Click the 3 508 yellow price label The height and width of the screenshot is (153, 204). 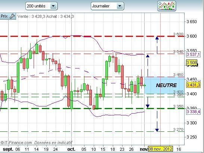192,63
